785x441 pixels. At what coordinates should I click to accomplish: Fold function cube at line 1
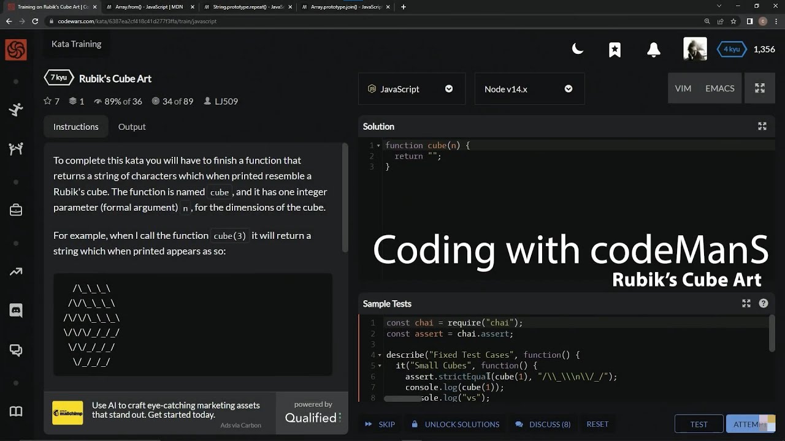(378, 146)
